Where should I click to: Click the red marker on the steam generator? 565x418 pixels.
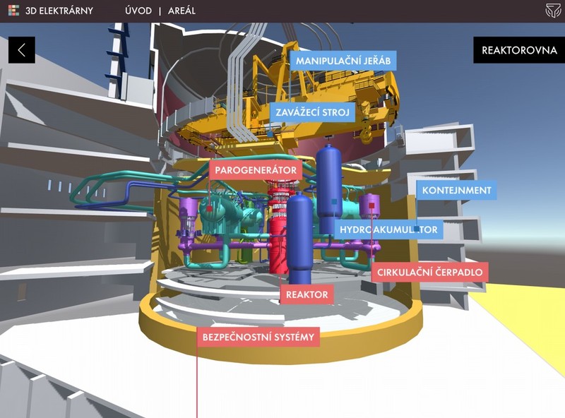[209, 208]
